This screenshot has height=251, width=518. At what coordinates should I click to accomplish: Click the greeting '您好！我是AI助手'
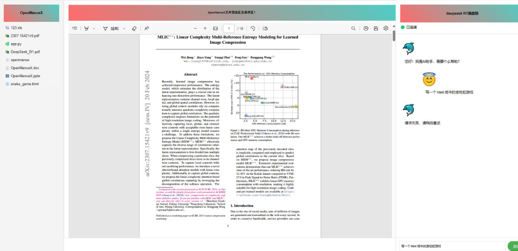pyautogui.click(x=432, y=61)
